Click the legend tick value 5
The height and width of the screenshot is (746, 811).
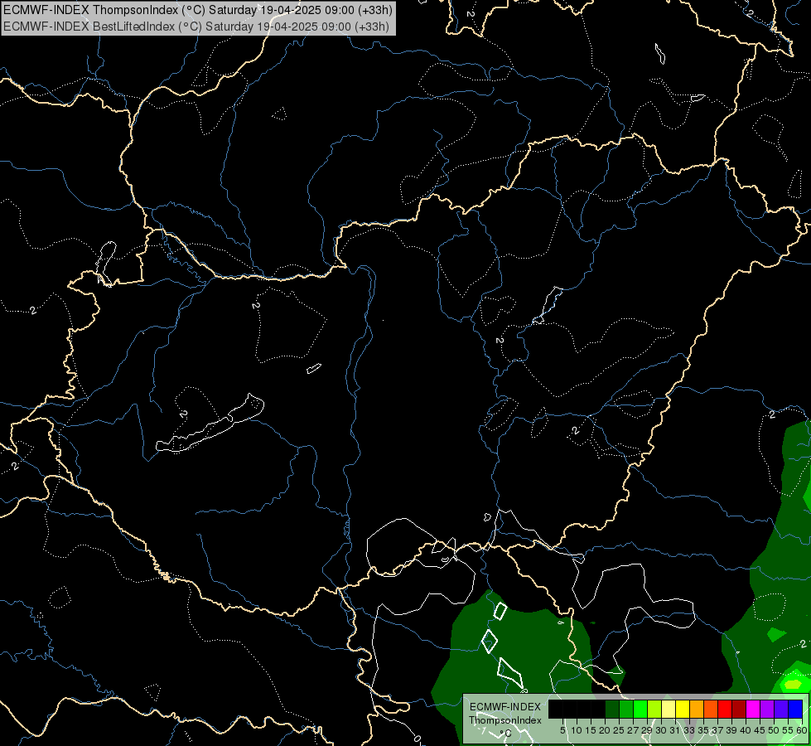(562, 730)
